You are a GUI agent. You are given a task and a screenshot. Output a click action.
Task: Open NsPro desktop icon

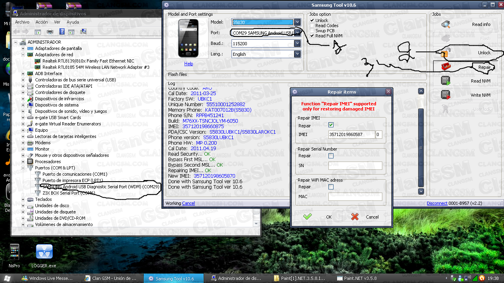tap(14, 255)
